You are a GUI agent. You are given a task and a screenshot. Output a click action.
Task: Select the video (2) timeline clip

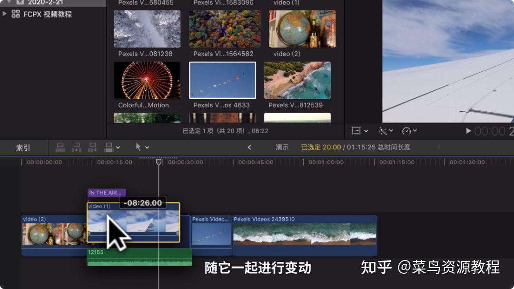tap(54, 235)
